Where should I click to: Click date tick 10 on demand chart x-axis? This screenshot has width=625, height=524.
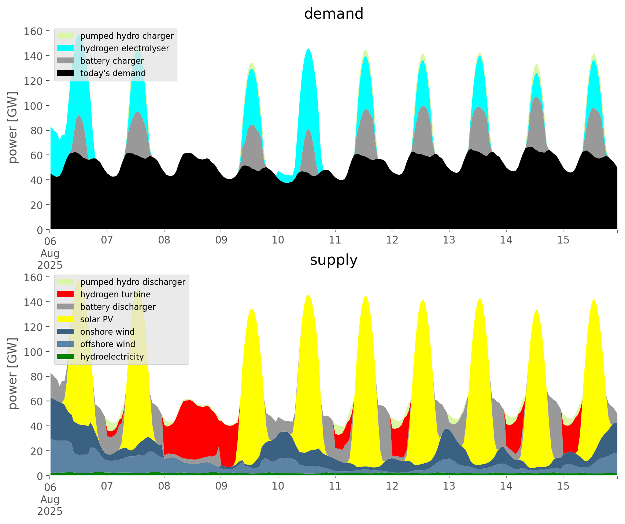278,240
